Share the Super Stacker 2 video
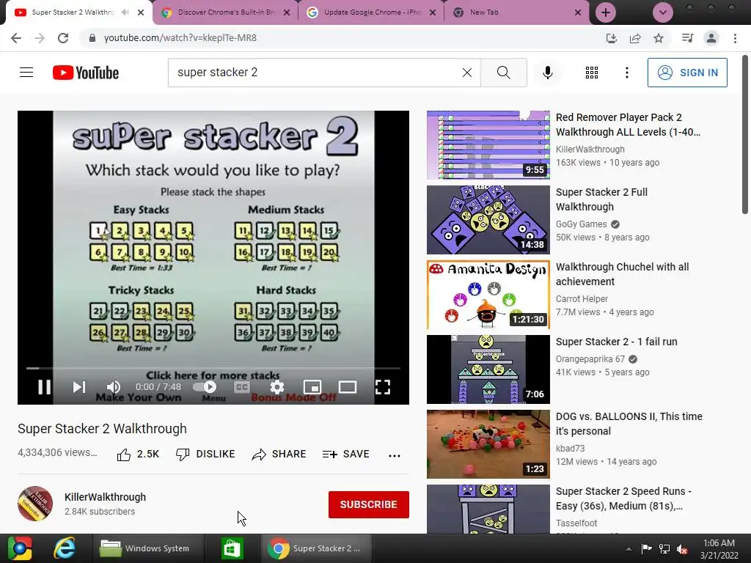 coord(279,454)
